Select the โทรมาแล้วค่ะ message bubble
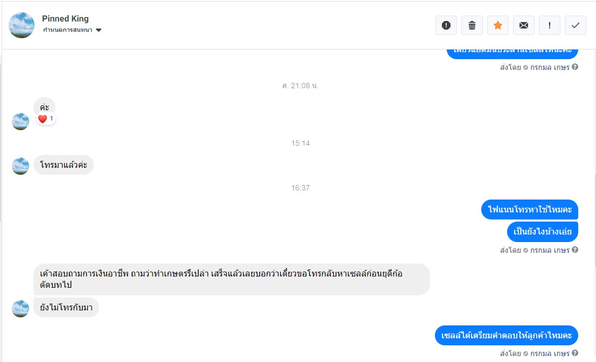Screen dimensions: 596x362 (x=64, y=165)
